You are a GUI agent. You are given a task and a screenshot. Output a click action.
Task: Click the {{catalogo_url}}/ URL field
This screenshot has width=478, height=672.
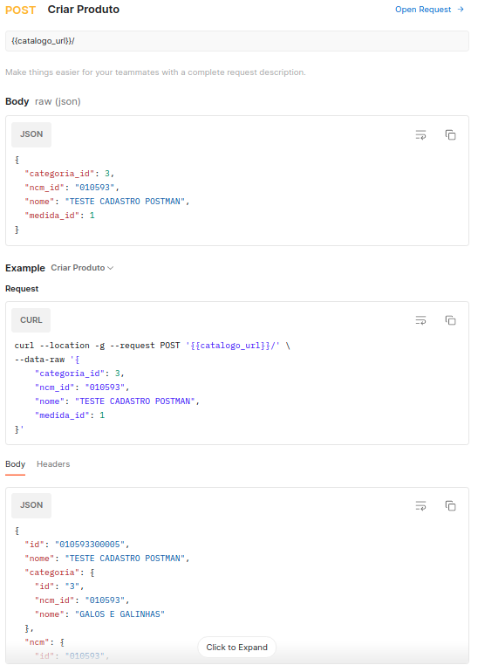[x=237, y=41]
